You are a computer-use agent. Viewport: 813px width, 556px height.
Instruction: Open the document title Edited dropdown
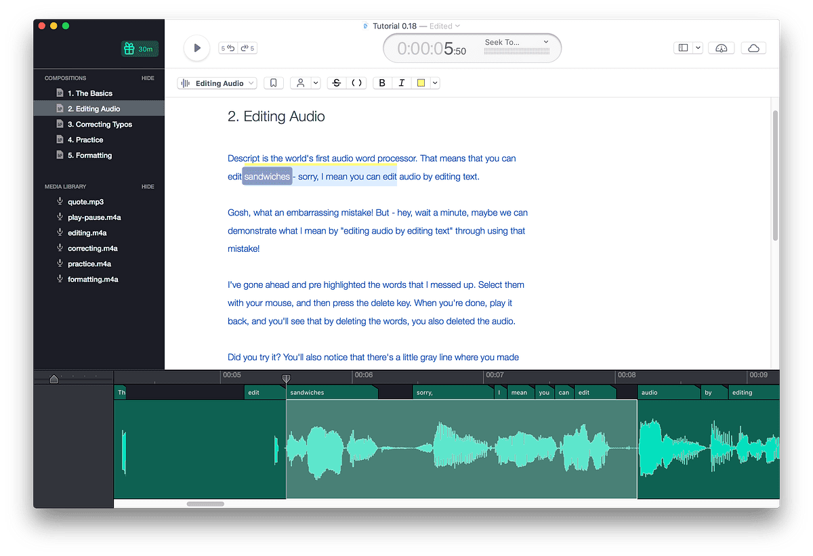pyautogui.click(x=444, y=26)
